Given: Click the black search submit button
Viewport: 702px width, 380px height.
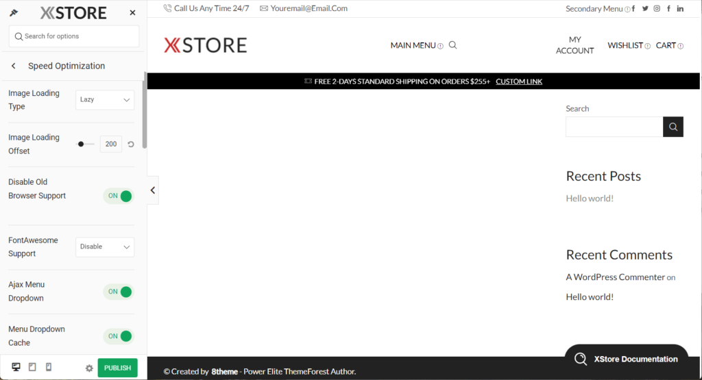Looking at the screenshot, I should click(x=673, y=127).
